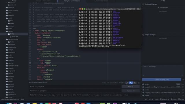Expand the nzbhydra2 folder
This screenshot has width=185, height=104.
(5, 53)
